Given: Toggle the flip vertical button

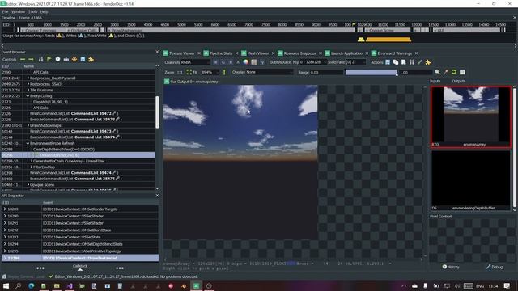Looking at the screenshot, I should click(x=224, y=72).
